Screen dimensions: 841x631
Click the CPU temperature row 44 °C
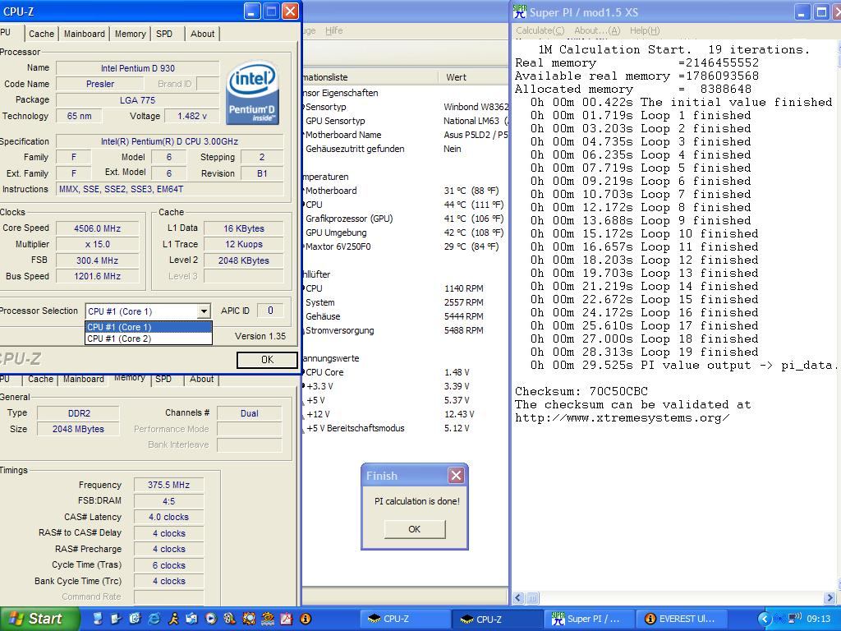(406, 205)
